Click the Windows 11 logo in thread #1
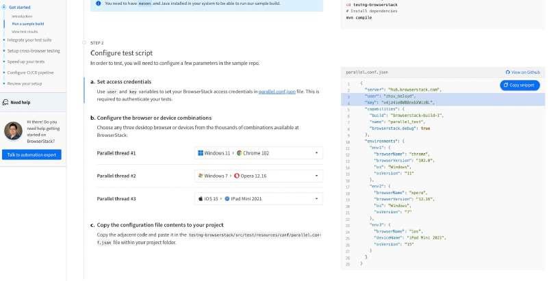549x281 pixels. (x=201, y=153)
